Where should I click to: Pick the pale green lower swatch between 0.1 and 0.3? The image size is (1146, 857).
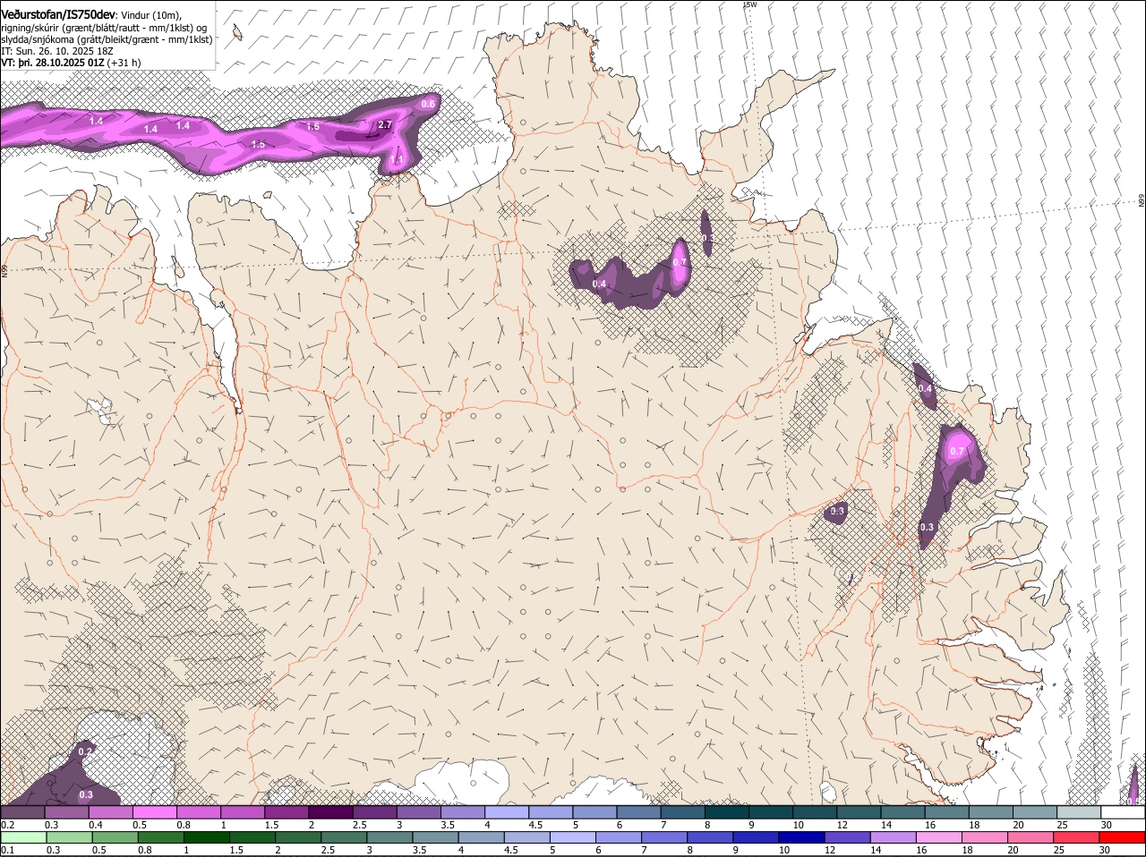(22, 837)
